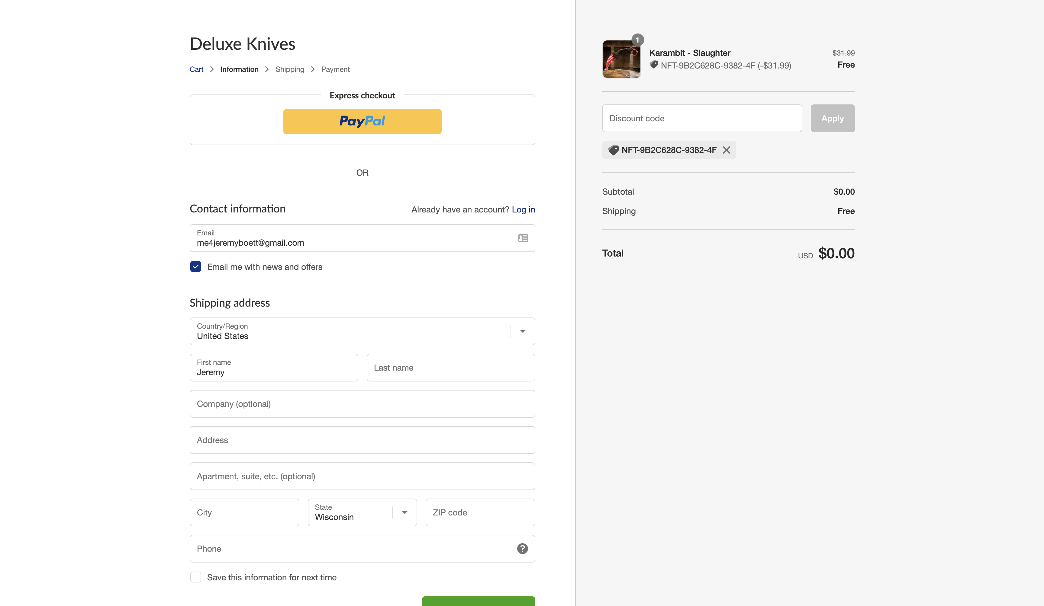The height and width of the screenshot is (606, 1044).
Task: Pay with the PayPal express button
Action: [362, 121]
